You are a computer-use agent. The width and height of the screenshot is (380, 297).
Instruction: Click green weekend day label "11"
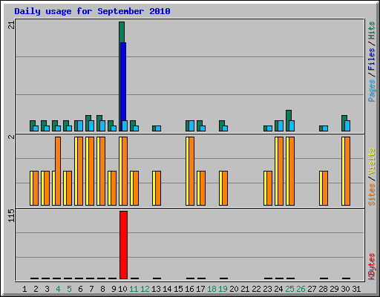coord(134,289)
